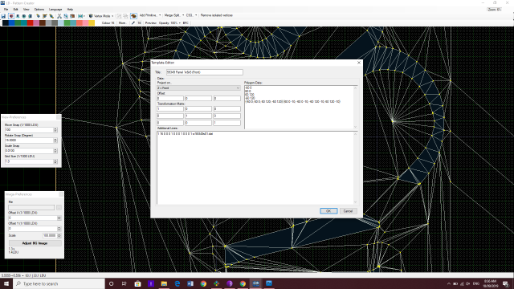Screen dimensions: 514x289
Task: Toggle the highlighted palette icon before Add Primitive
Action: 133,16
